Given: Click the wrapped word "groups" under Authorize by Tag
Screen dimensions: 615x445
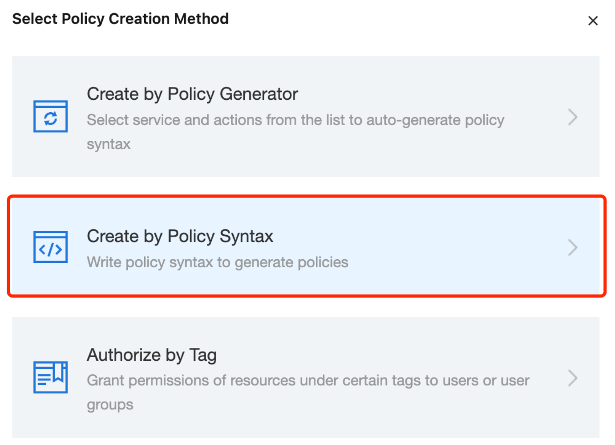Looking at the screenshot, I should coord(110,405).
